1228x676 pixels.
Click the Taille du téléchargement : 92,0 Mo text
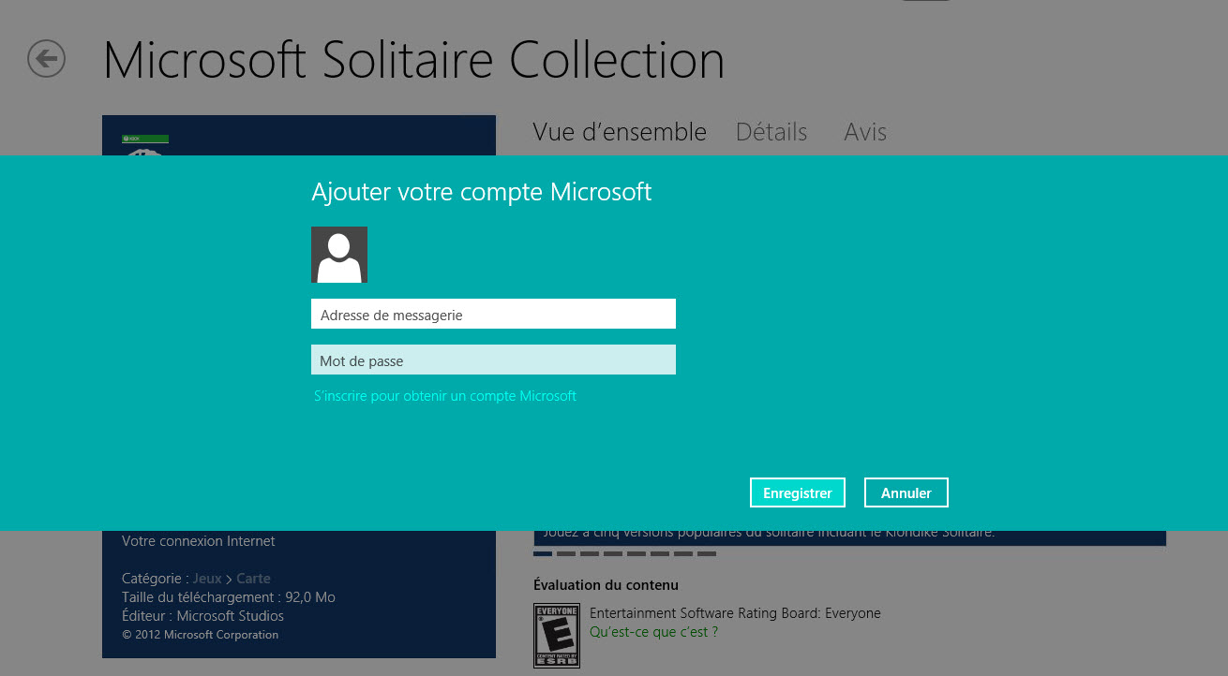tap(229, 597)
